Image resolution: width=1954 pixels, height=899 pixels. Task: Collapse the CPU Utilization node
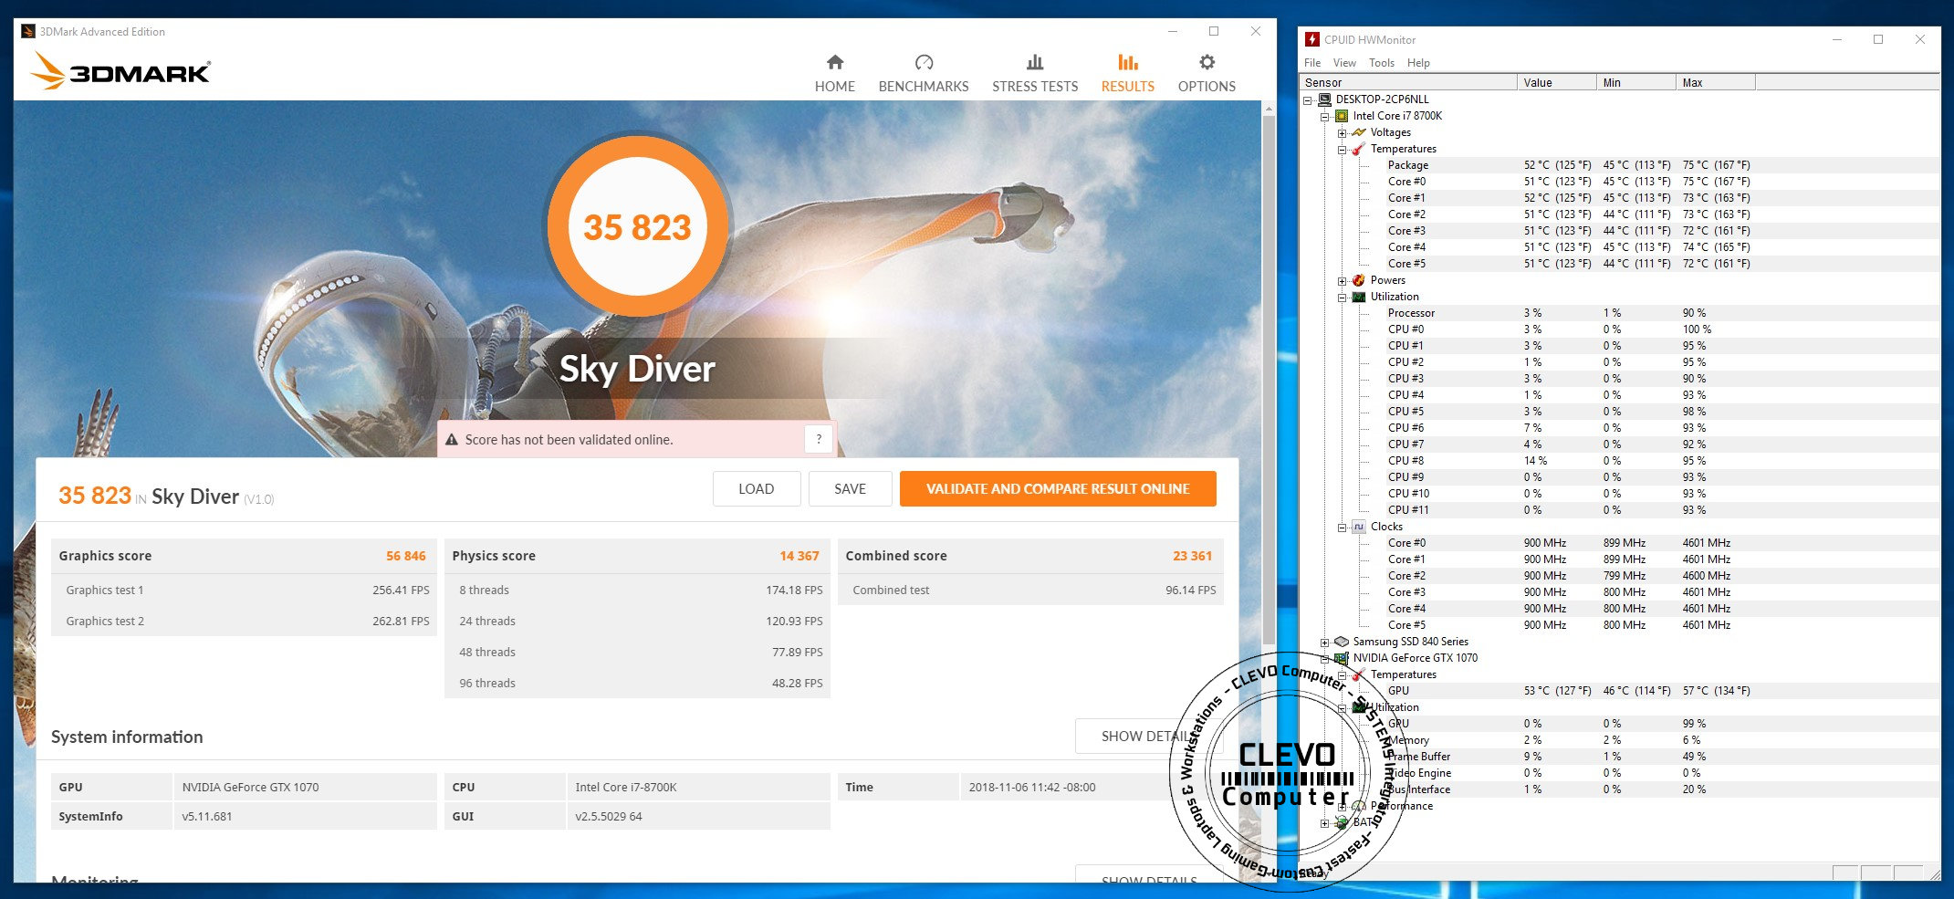coord(1343,298)
